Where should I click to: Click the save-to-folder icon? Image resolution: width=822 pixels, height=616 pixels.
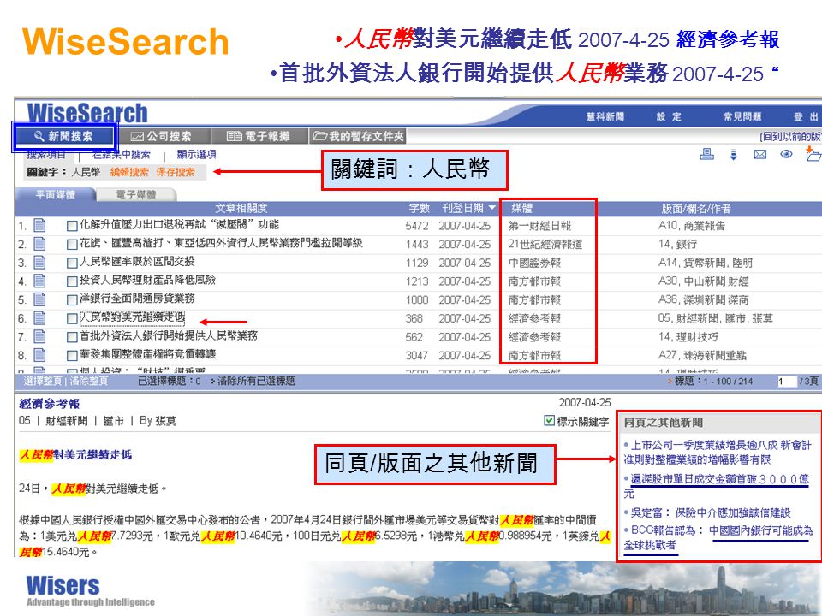[813, 154]
